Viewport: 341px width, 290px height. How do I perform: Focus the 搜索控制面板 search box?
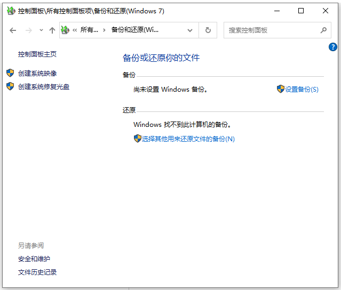coord(277,30)
